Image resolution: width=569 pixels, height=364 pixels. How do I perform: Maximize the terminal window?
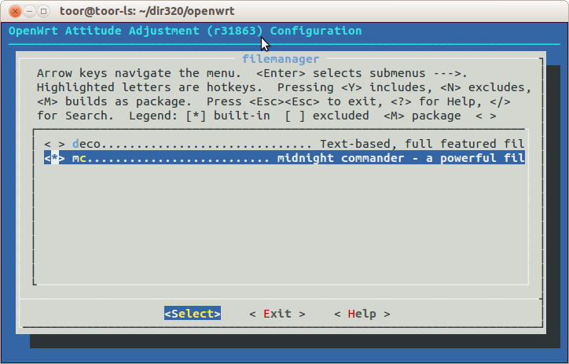(x=43, y=12)
